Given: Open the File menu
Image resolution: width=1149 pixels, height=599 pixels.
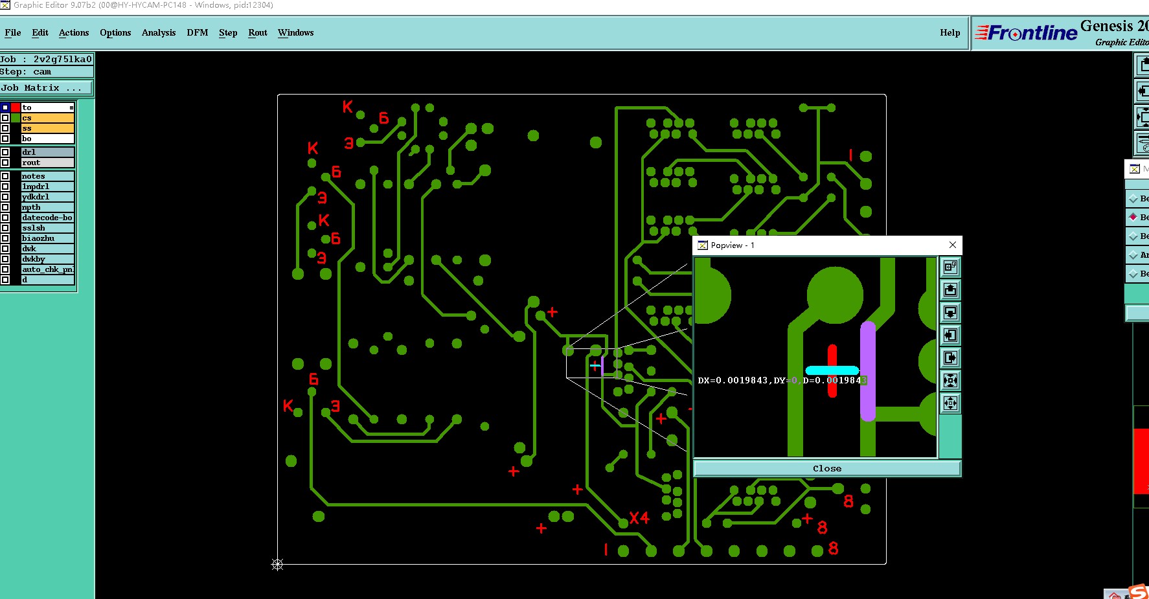Looking at the screenshot, I should 13,32.
